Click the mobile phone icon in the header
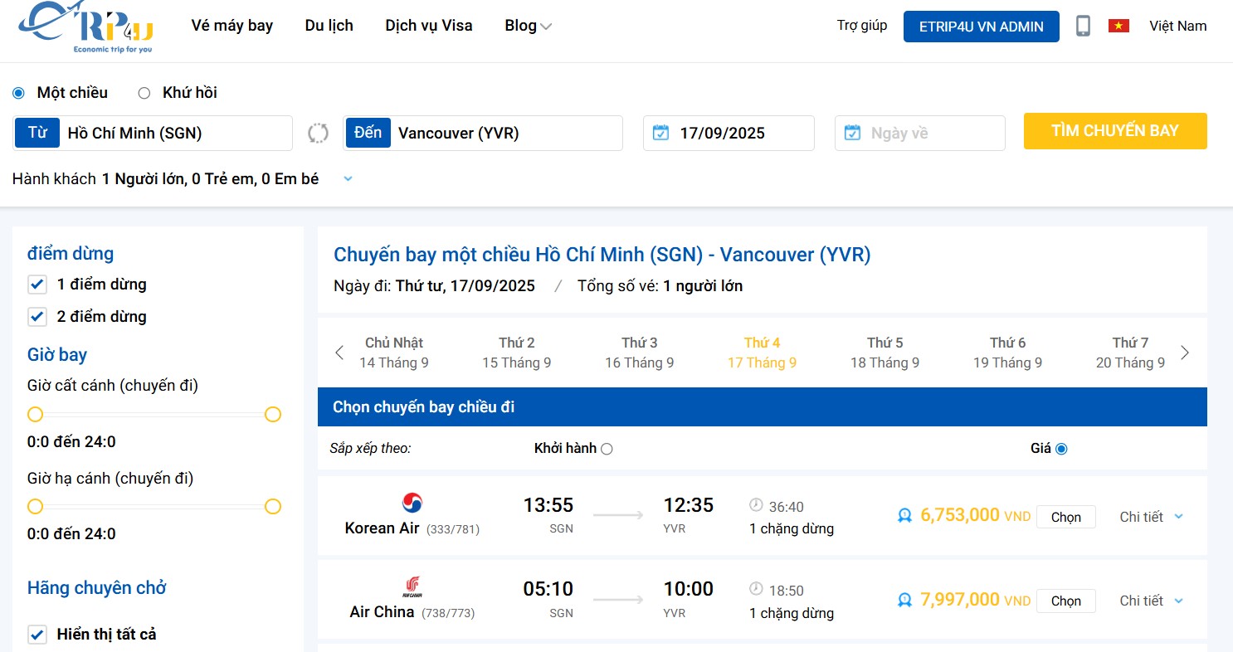The height and width of the screenshot is (652, 1233). pos(1082,26)
